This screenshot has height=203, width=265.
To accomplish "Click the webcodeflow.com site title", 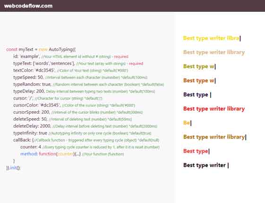I will tap(28, 6).
